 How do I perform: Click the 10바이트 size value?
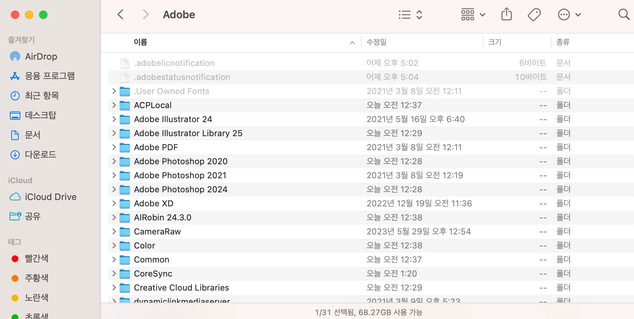pyautogui.click(x=531, y=77)
